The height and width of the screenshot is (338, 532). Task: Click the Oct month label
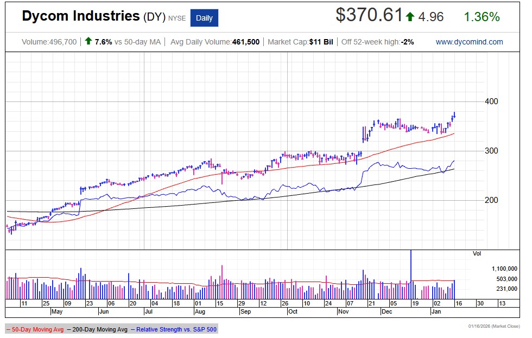pyautogui.click(x=293, y=311)
